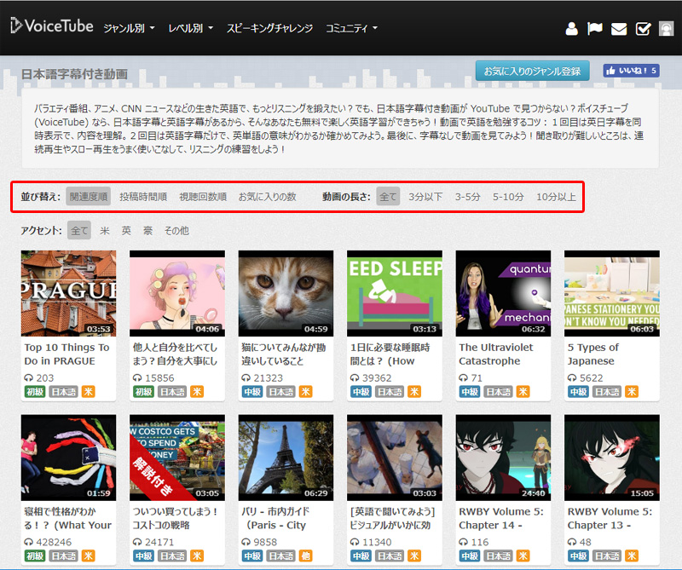Expand the ジャンル別 dropdown menu
The width and height of the screenshot is (682, 570).
click(x=129, y=28)
